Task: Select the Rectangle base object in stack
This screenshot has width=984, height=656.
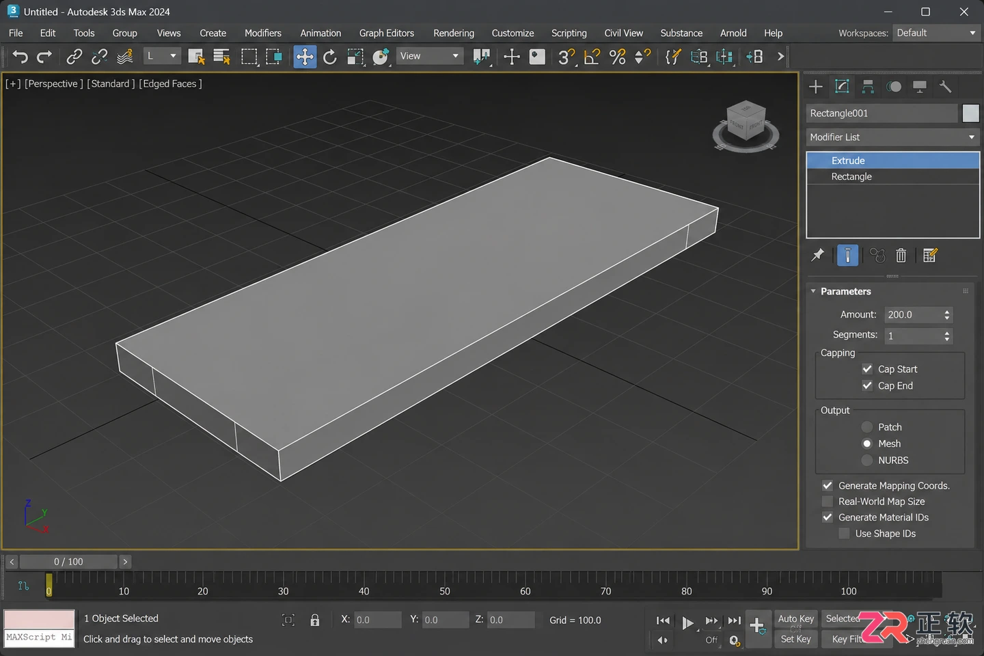Action: [893, 177]
